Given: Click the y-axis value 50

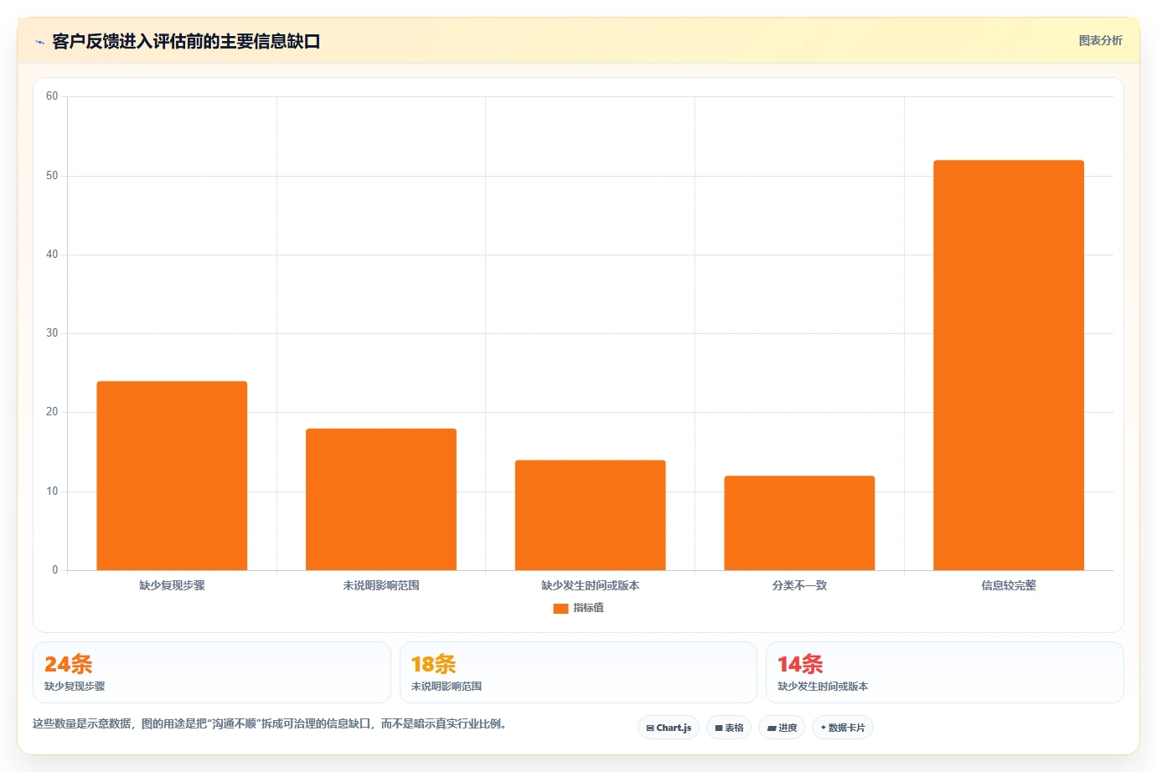Looking at the screenshot, I should click(x=52, y=176).
